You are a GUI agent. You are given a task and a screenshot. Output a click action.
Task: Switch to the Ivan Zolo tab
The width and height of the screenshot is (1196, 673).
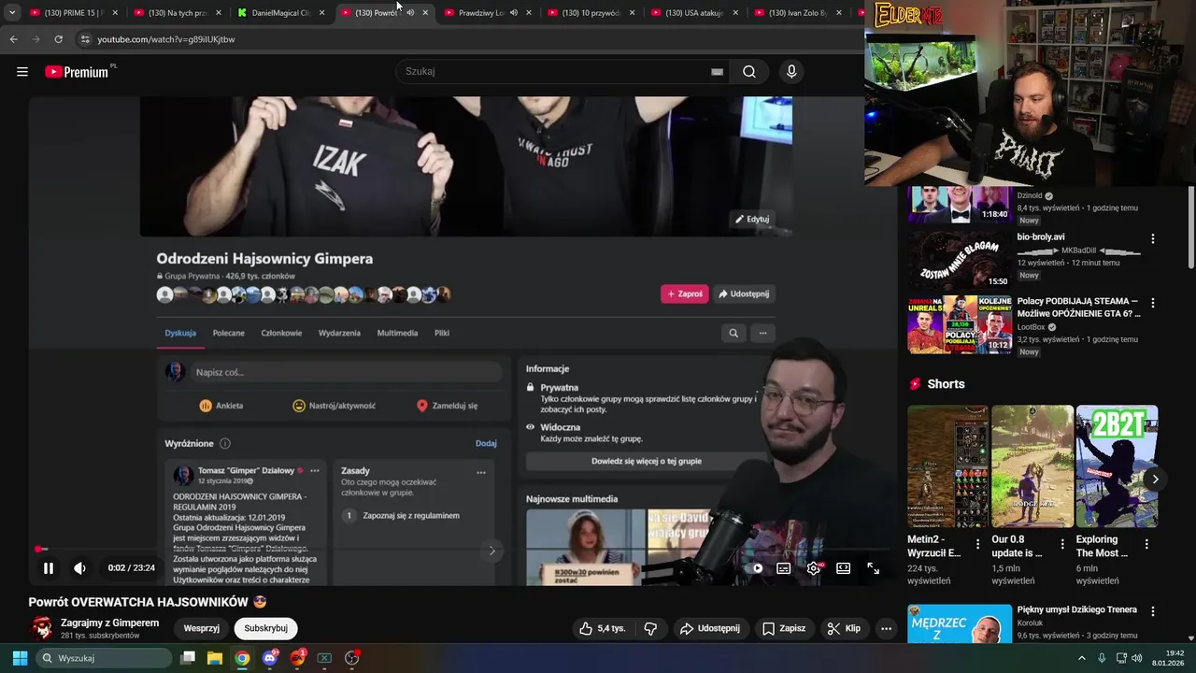click(x=799, y=13)
